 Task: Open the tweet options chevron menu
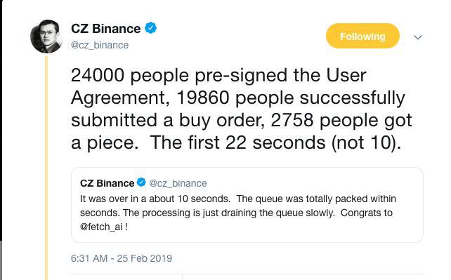click(x=418, y=37)
